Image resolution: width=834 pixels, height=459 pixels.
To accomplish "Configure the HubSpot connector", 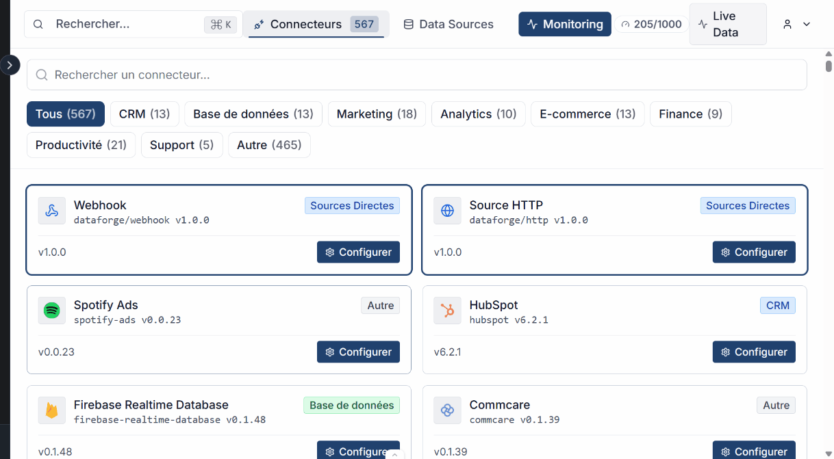I will click(754, 352).
